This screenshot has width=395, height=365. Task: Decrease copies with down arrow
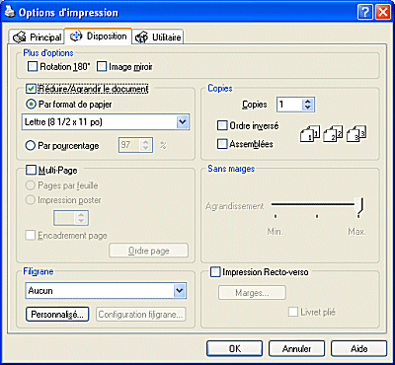308,109
